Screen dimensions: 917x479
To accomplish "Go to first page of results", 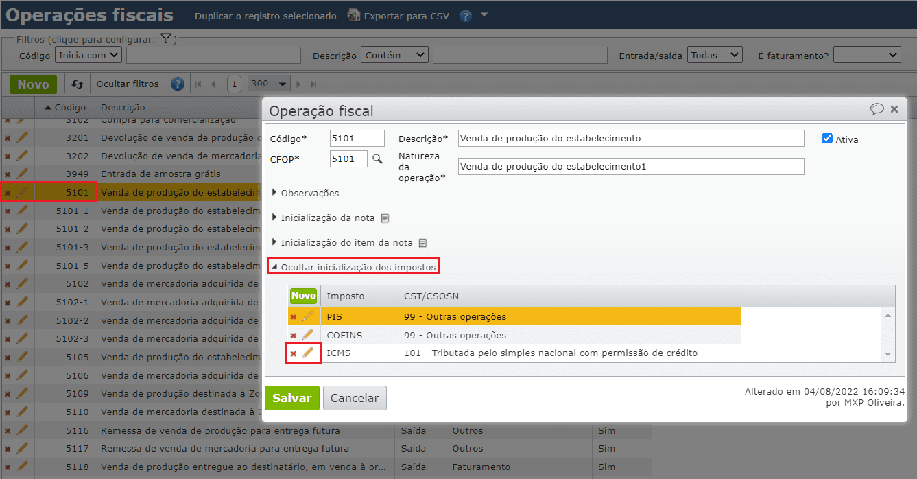I will 198,84.
